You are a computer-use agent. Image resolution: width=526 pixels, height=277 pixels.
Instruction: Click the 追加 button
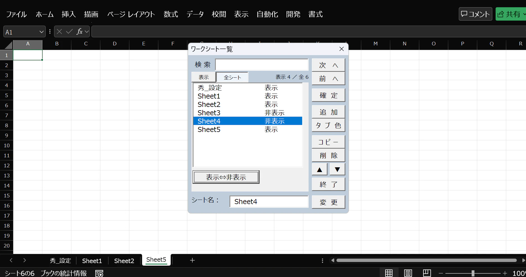pyautogui.click(x=328, y=112)
